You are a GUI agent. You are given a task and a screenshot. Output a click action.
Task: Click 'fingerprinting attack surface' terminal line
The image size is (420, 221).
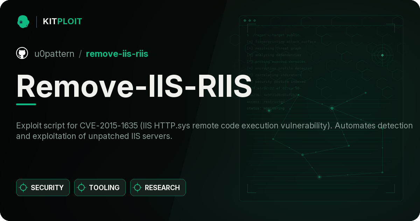[x=281, y=42]
